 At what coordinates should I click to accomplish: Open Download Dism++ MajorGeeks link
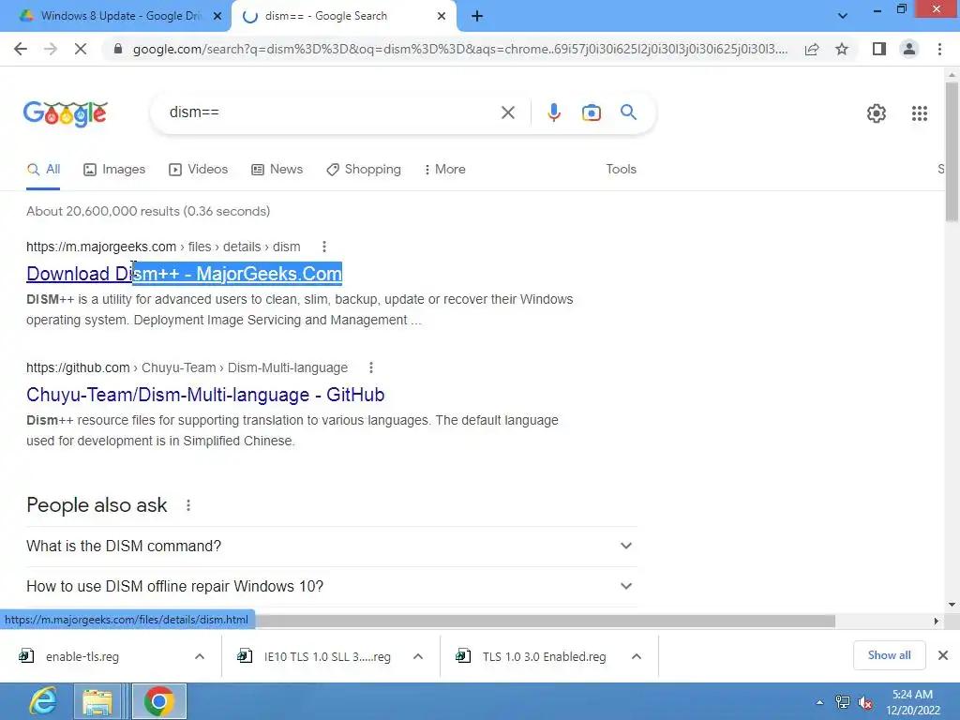click(x=185, y=274)
